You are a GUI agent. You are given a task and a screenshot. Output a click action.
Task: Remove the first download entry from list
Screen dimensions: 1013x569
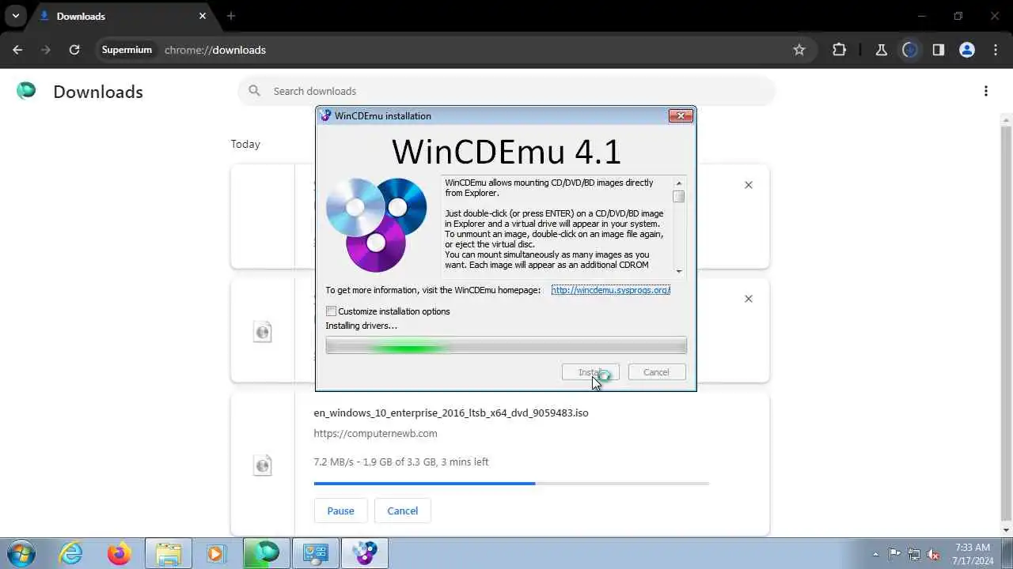click(749, 185)
